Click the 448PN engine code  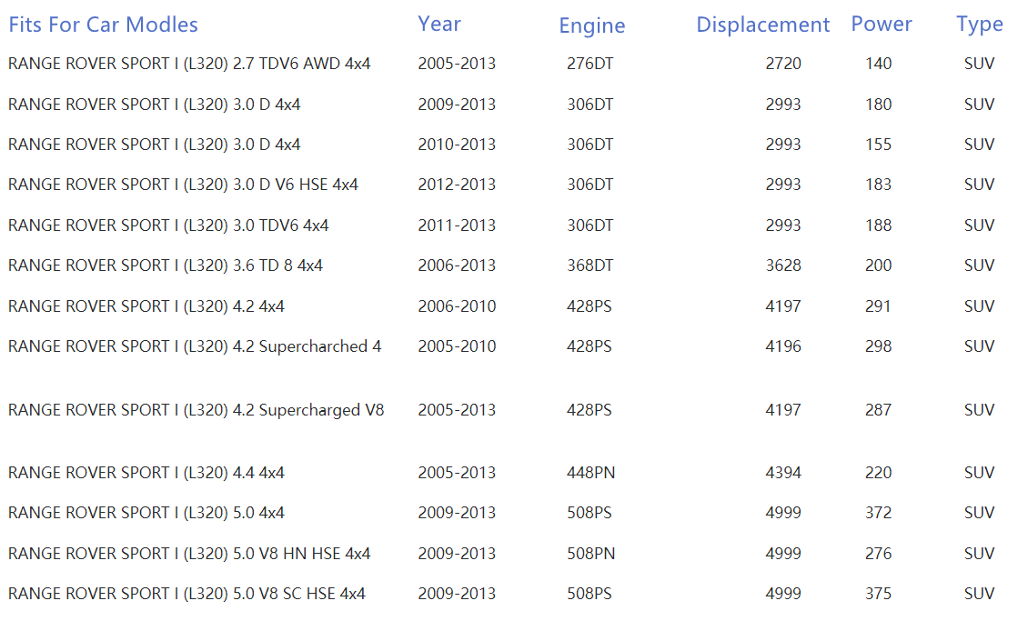[590, 473]
